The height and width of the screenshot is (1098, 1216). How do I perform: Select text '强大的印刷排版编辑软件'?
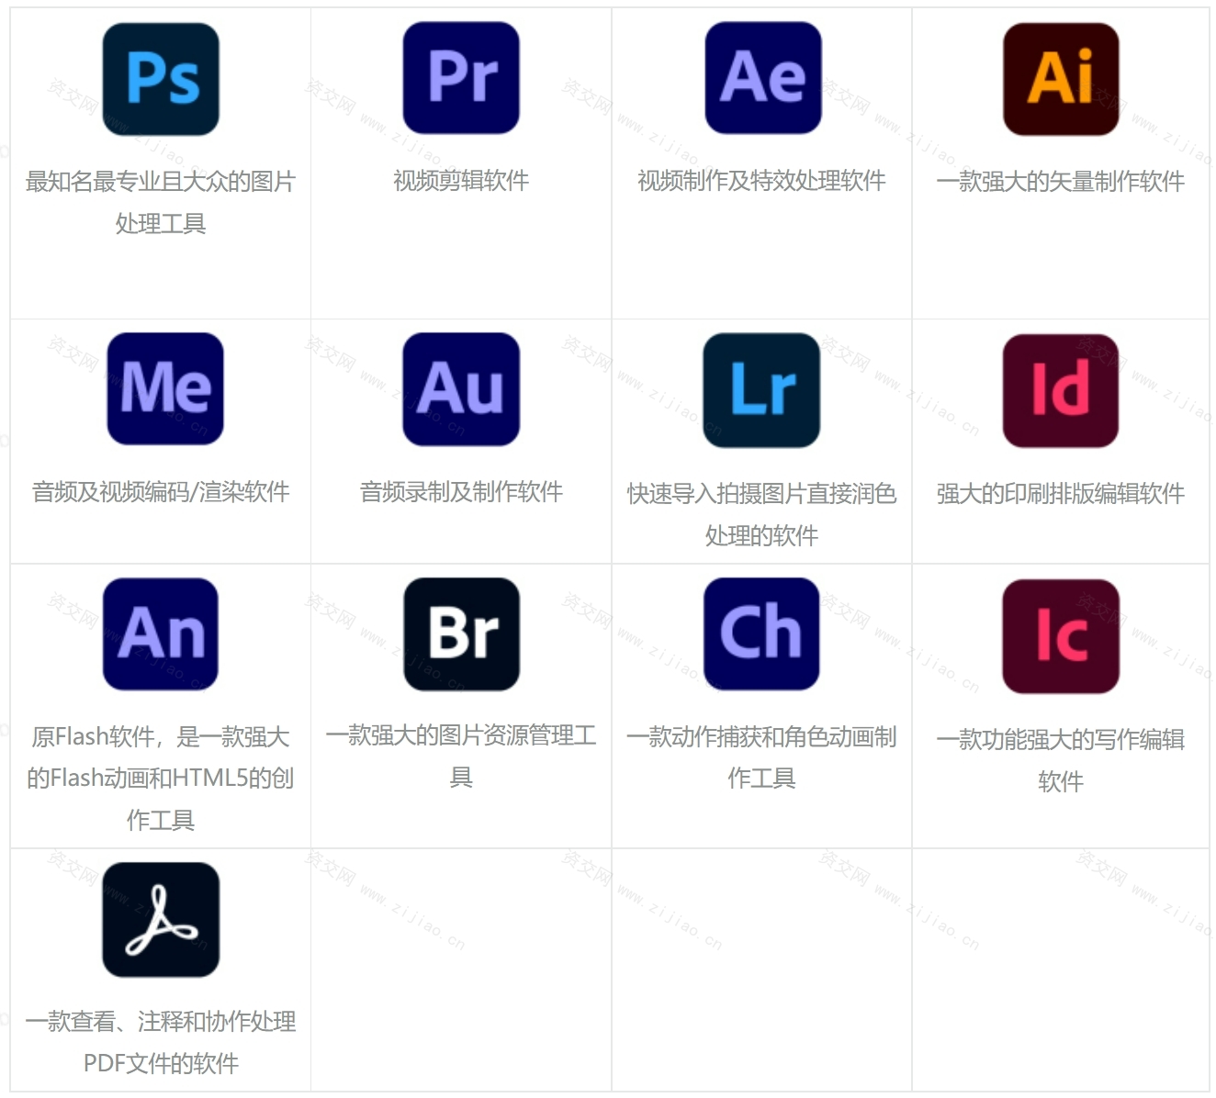tap(1061, 494)
